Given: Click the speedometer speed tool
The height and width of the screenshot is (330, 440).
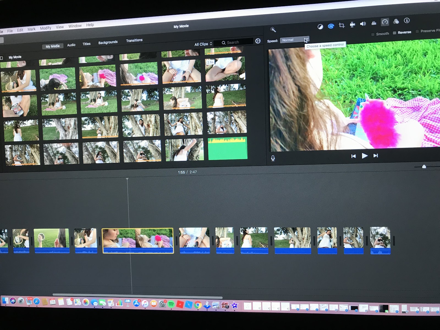Looking at the screenshot, I should 385,22.
